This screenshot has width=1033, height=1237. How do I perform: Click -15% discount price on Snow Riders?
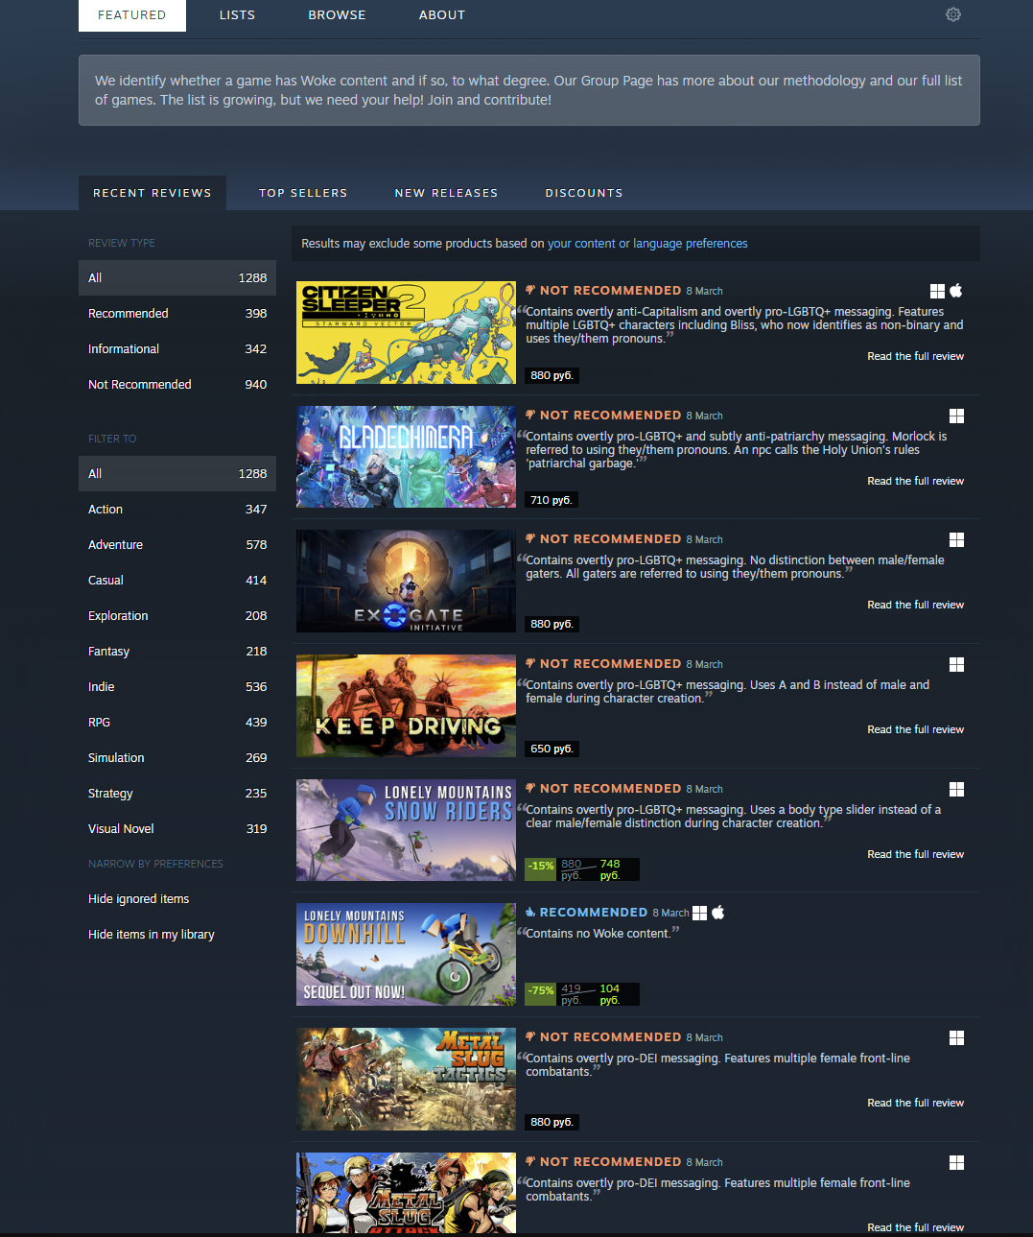[582, 869]
